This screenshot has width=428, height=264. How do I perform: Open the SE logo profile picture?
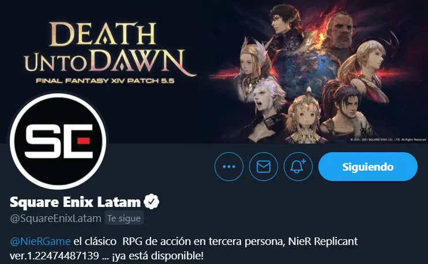pyautogui.click(x=58, y=141)
